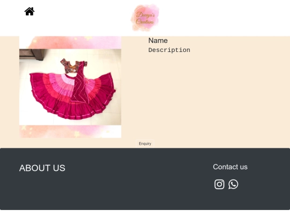
Task: Select the Contact us footer heading
Action: coord(230,167)
